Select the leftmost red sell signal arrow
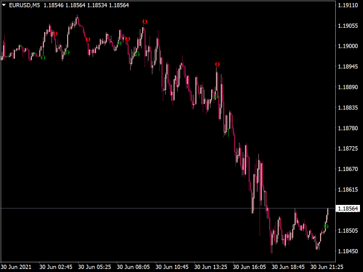Image resolution: width=363 pixels, height=272 pixels. pos(55,34)
